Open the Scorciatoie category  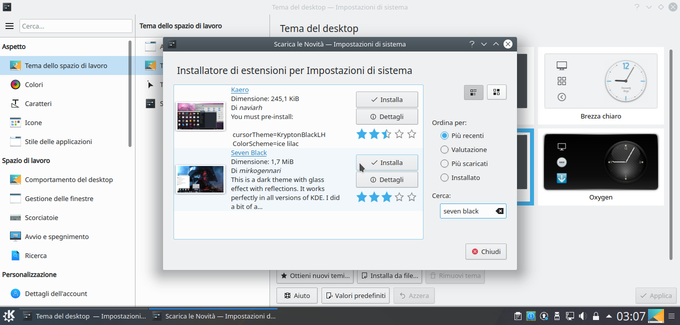[x=64, y=217]
